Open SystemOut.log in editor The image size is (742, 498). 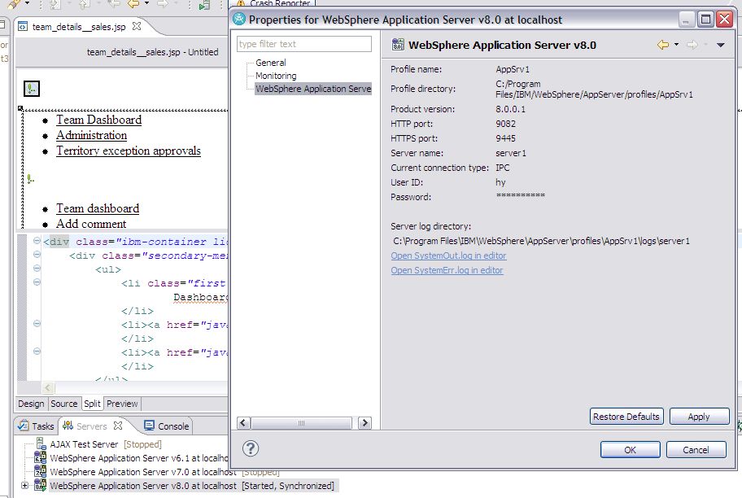coord(448,256)
